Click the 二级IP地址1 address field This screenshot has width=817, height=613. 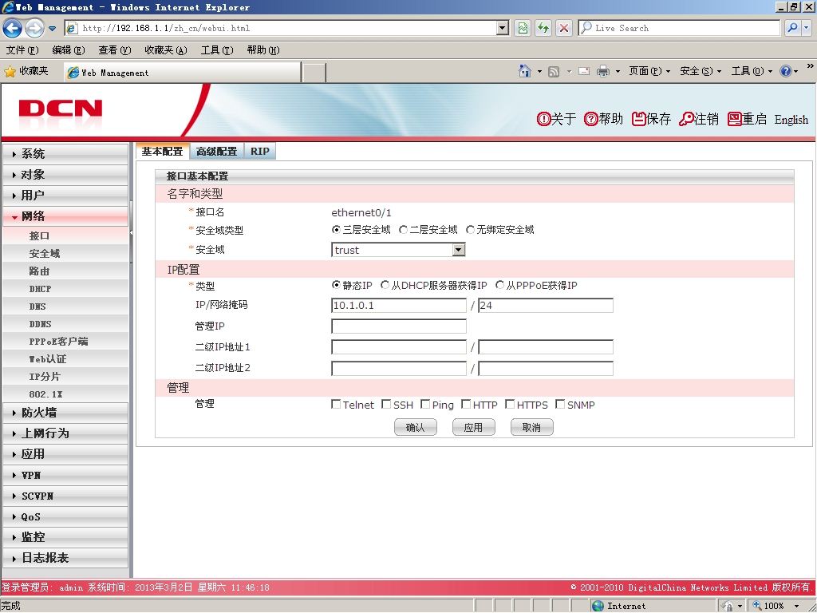(x=399, y=347)
